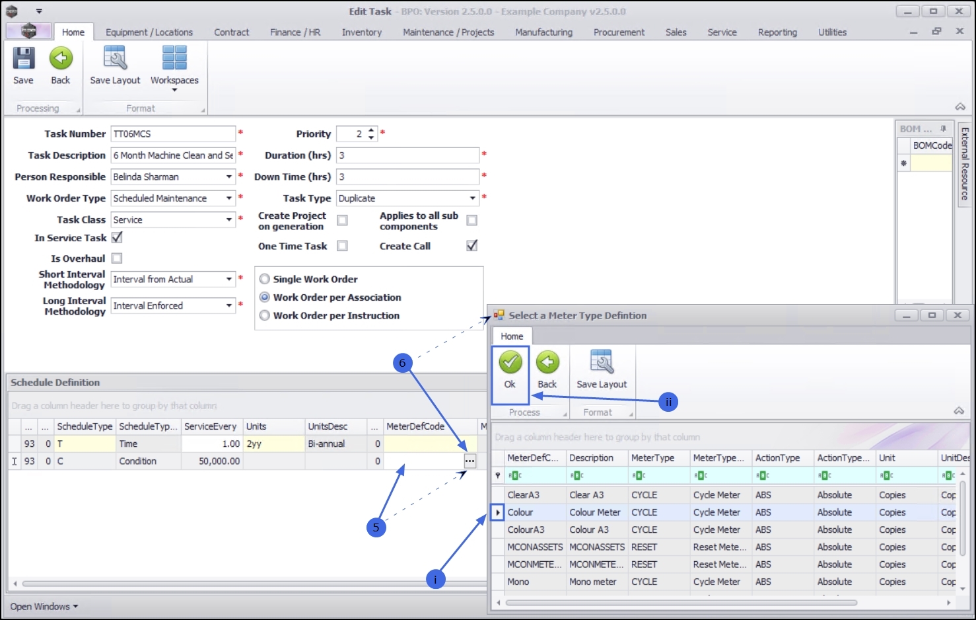Image resolution: width=976 pixels, height=620 pixels.
Task: Click the first ActionType filter row icon
Action: 763,475
